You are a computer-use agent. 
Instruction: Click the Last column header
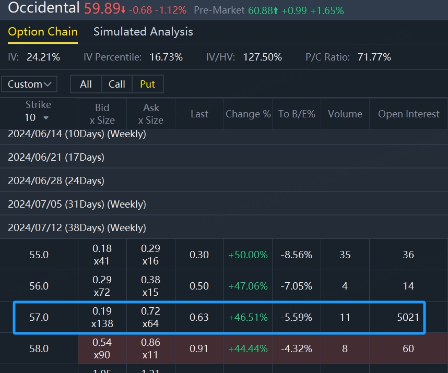[x=199, y=114]
